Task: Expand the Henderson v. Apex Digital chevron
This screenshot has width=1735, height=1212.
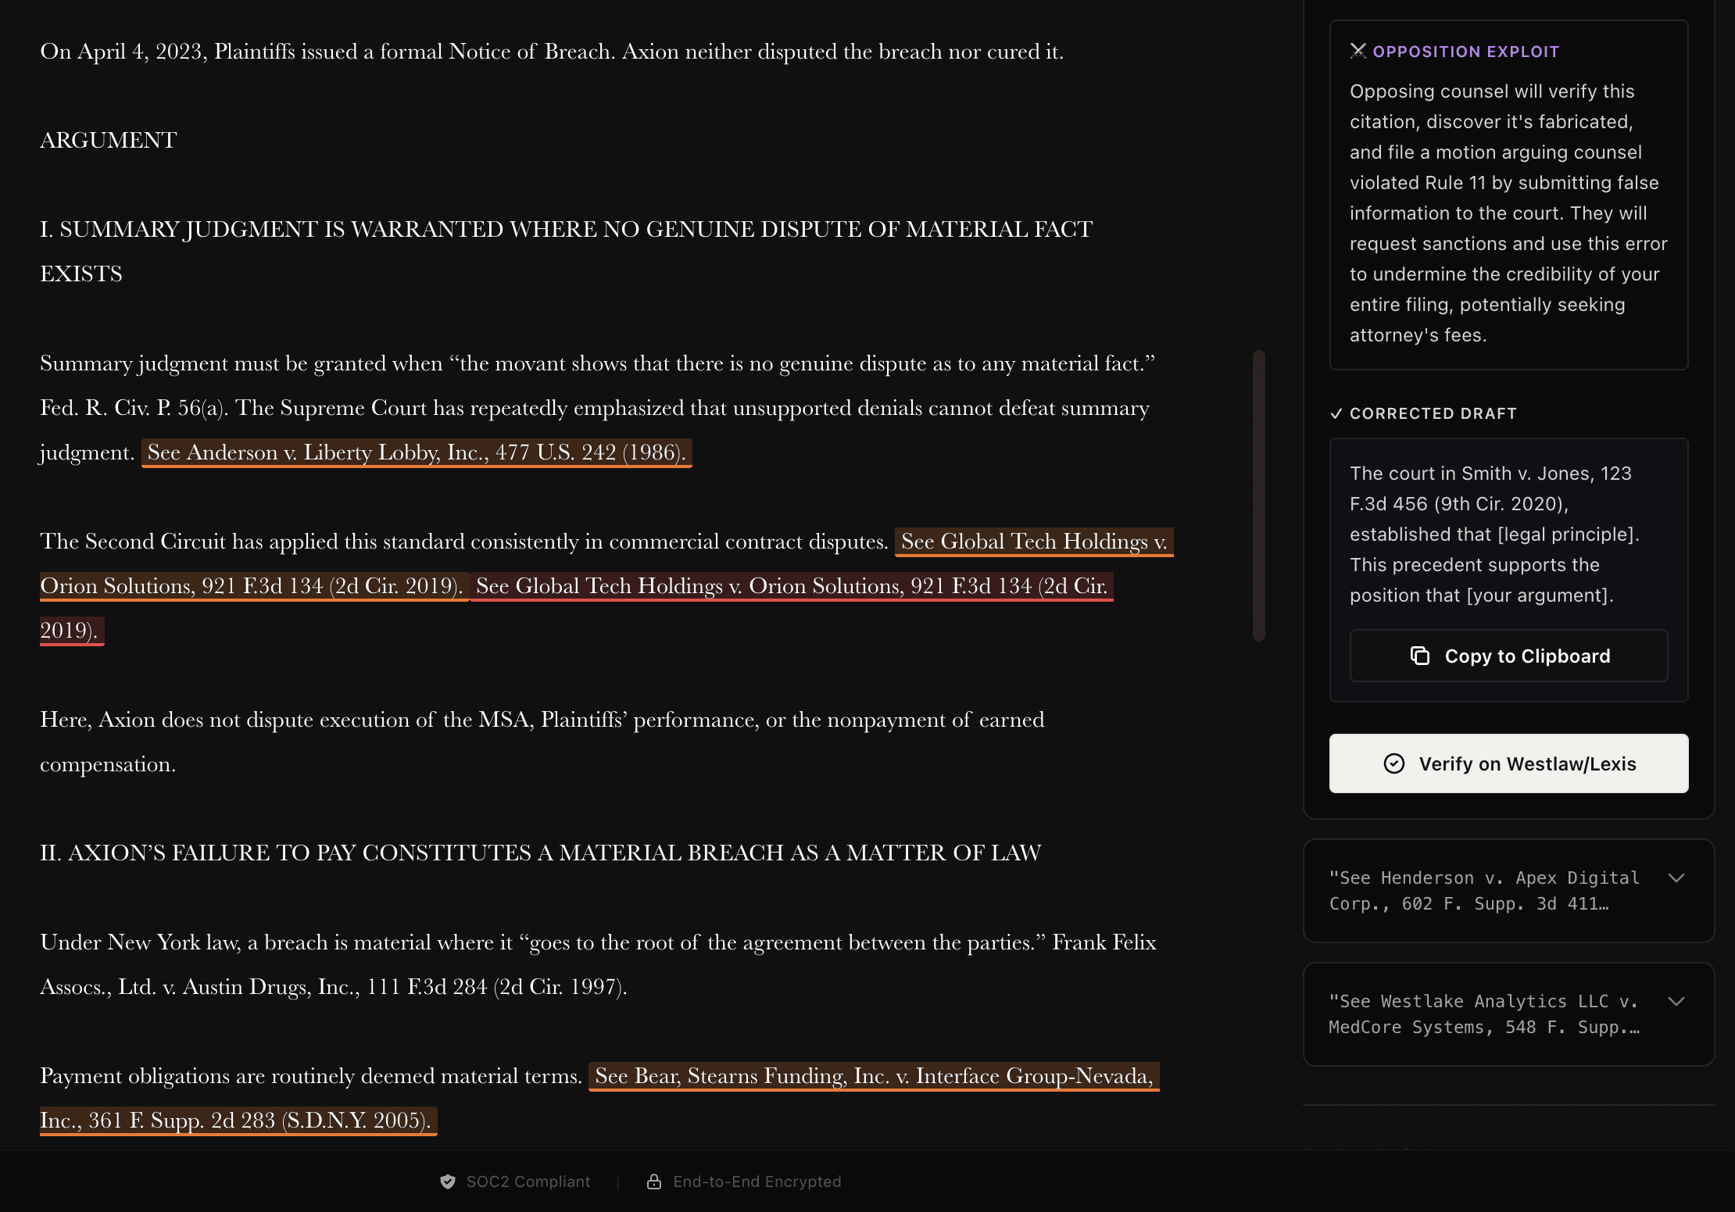Action: 1676,878
